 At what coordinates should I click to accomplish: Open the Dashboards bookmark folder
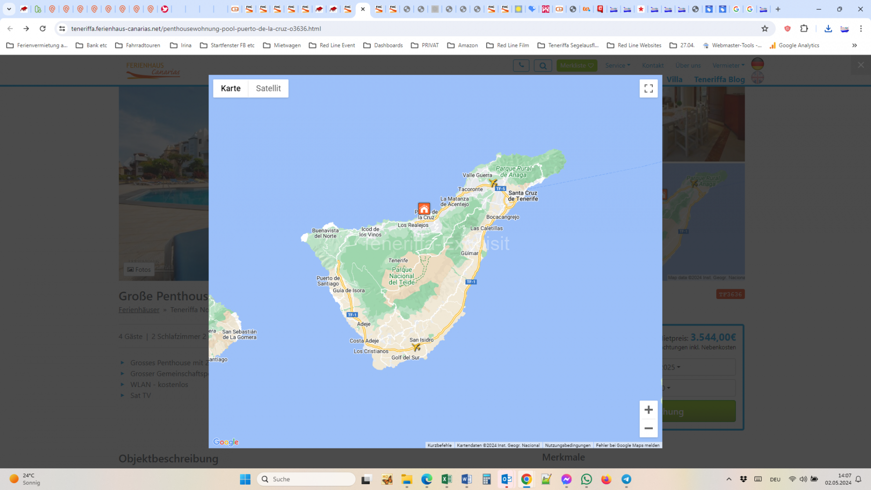(383, 45)
